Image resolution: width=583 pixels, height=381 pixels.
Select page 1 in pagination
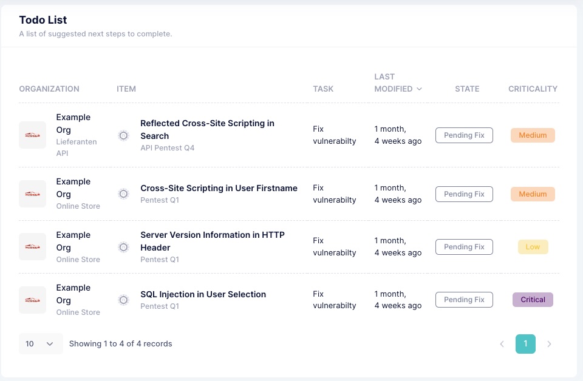[x=525, y=344]
